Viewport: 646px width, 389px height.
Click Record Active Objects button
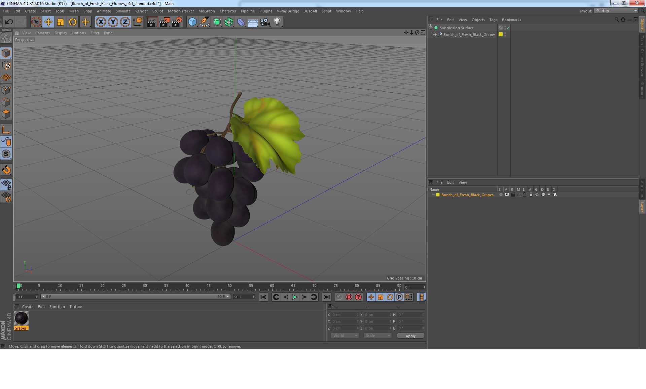coord(339,297)
